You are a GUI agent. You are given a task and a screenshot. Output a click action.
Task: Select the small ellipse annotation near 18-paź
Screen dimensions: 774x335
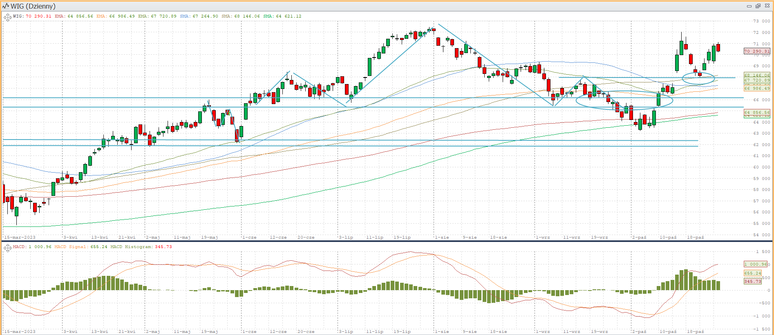698,73
